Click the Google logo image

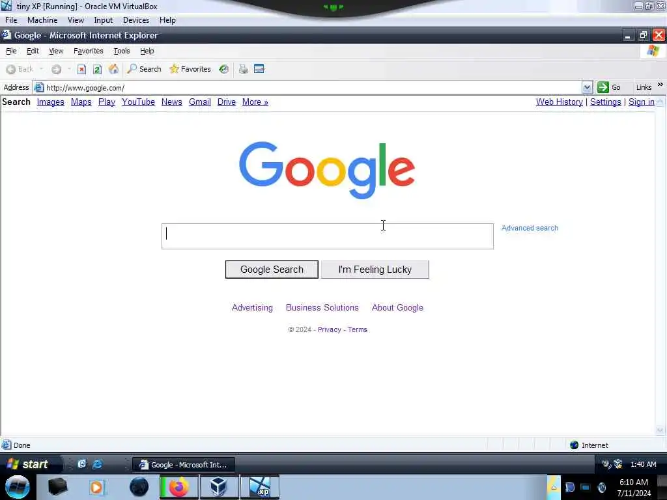(x=327, y=170)
